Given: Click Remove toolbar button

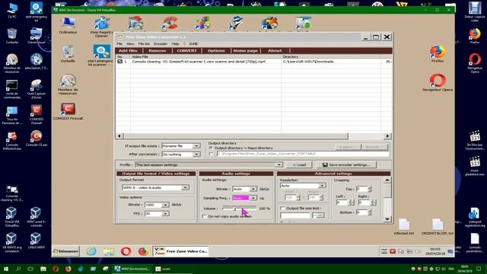Looking at the screenshot, I should (158, 51).
